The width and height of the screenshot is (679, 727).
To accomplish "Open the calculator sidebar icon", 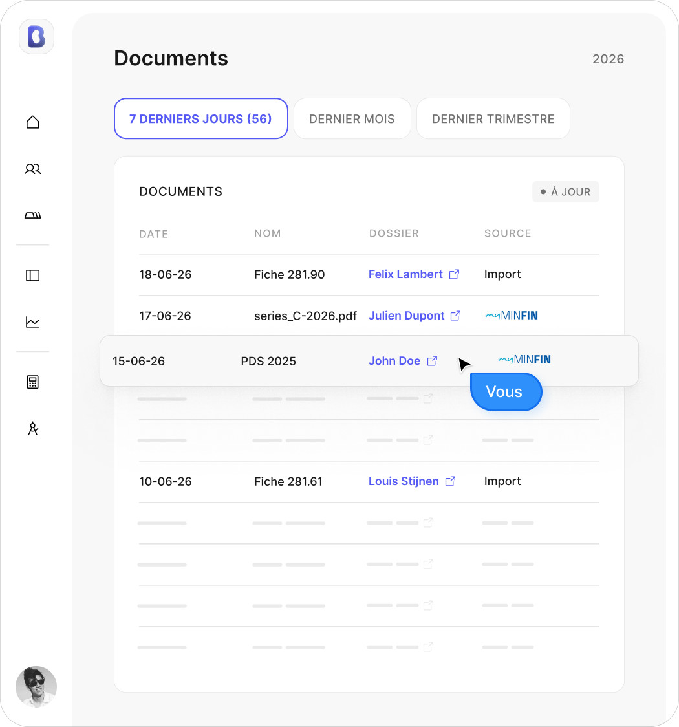I will click(32, 382).
